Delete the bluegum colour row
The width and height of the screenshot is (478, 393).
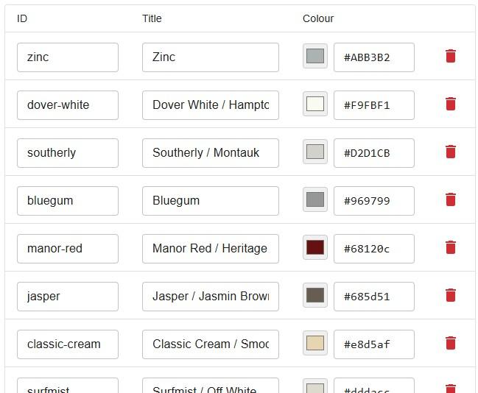(x=451, y=199)
